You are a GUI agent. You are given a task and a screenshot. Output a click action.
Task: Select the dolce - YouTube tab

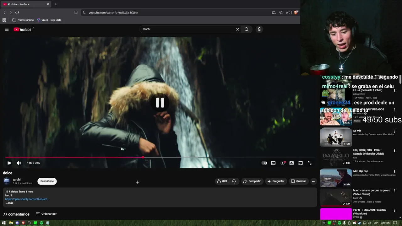(x=25, y=4)
